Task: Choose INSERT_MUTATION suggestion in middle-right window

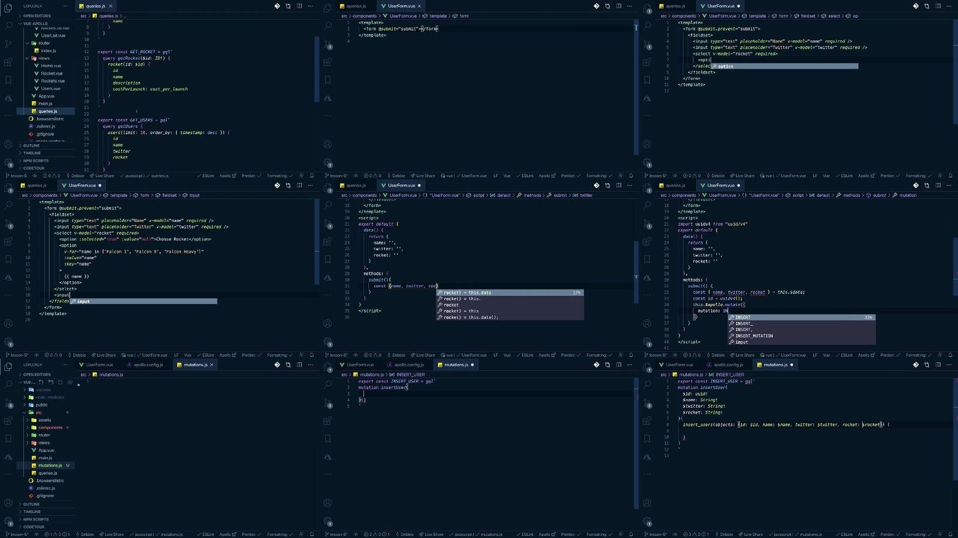Action: 801,336
